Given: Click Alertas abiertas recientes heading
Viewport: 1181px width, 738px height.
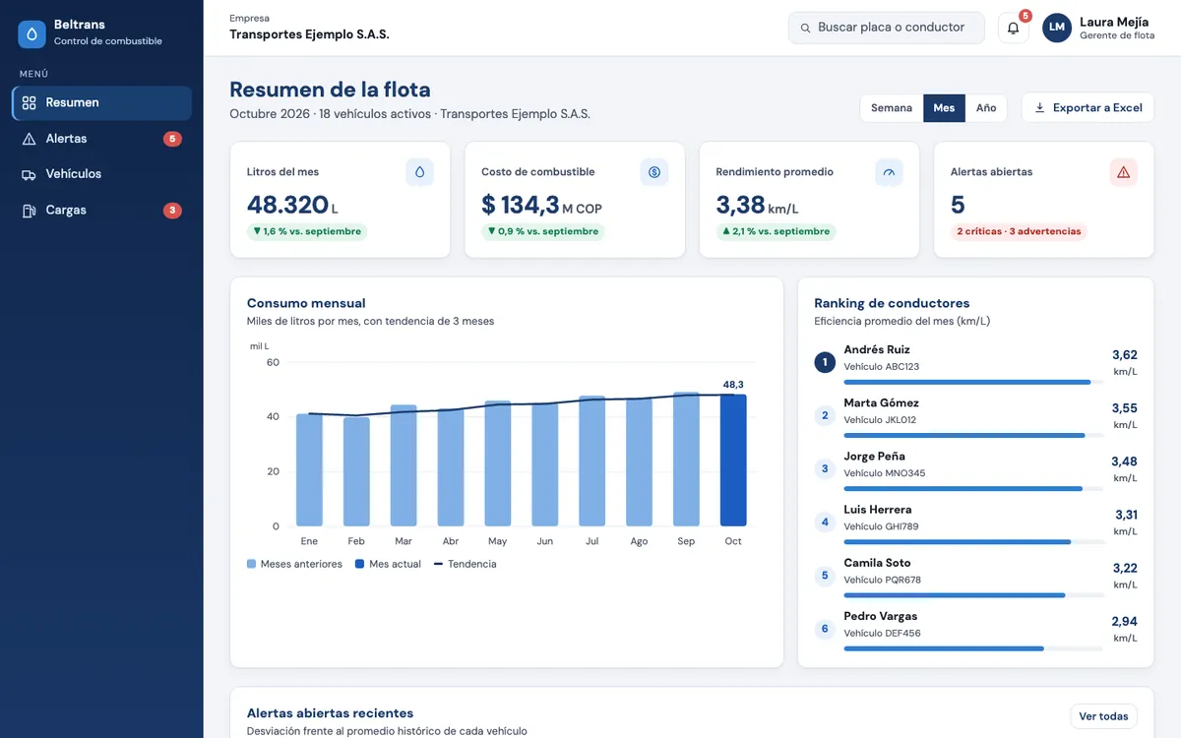Looking at the screenshot, I should (330, 713).
